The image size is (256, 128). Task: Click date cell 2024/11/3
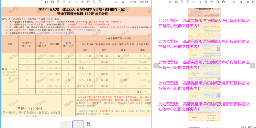click(55, 56)
